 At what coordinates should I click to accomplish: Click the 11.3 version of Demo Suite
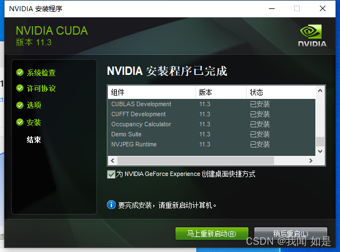point(205,134)
